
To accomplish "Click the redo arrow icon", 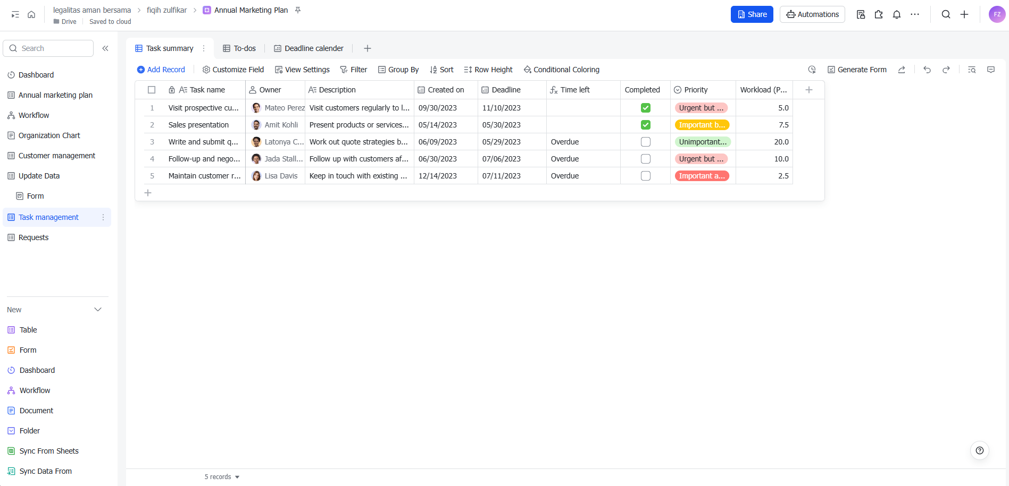I will pyautogui.click(x=946, y=70).
